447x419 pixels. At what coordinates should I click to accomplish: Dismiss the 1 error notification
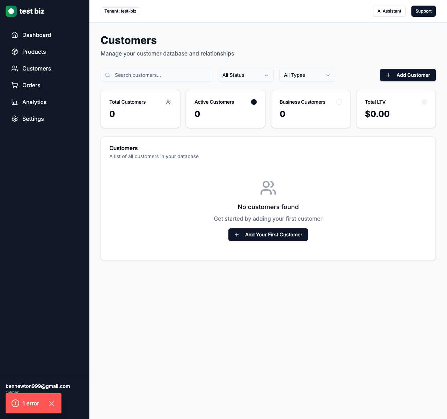[x=51, y=403]
